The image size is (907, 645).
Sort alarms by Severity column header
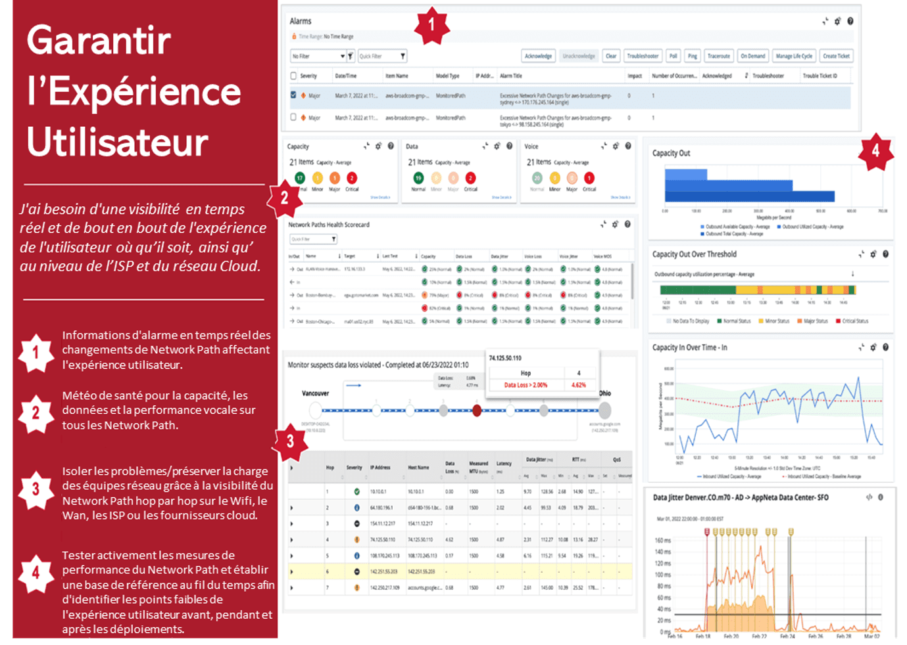308,76
